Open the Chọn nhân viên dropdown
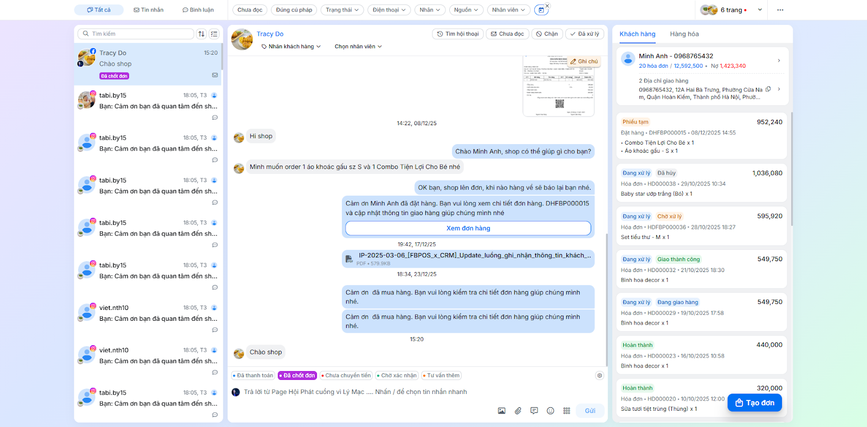 358,47
